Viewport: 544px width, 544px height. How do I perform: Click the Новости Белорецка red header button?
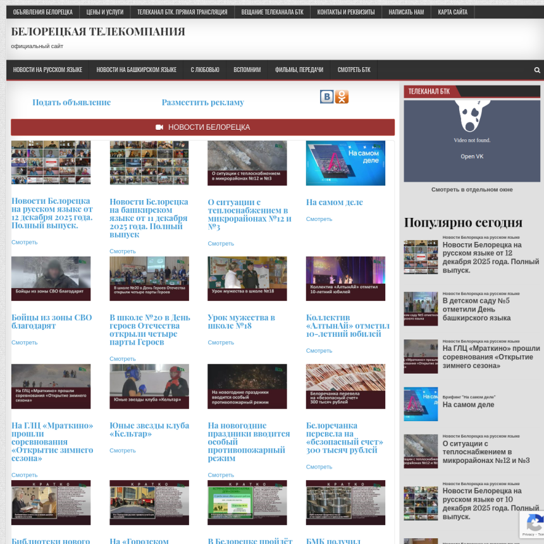(202, 127)
